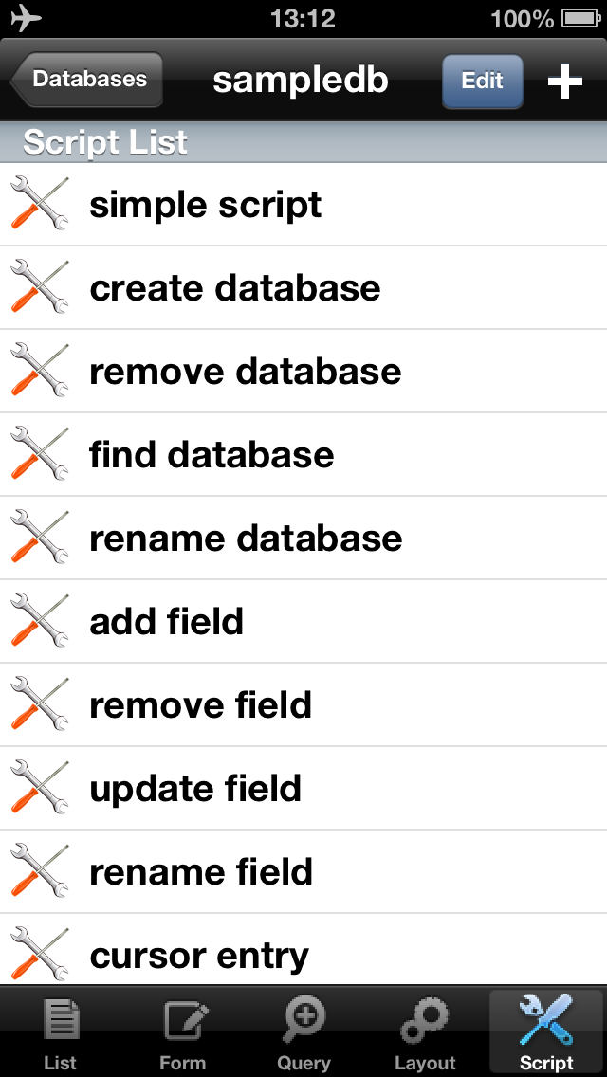Switch to the List tab
Viewport: 607px width, 1077px height.
61,1033
